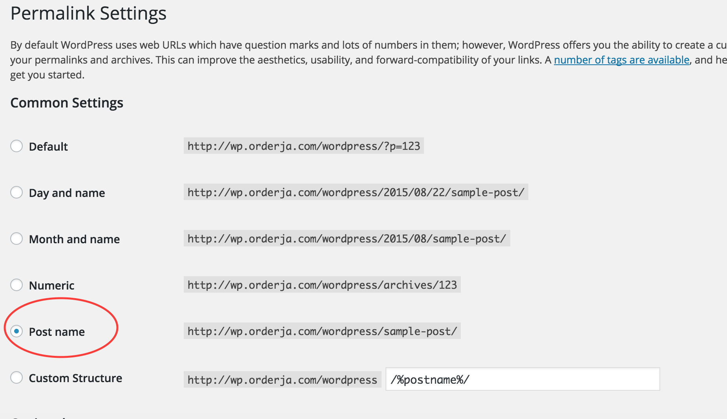Click the 'Post name' label text
The height and width of the screenshot is (419, 727).
point(57,332)
